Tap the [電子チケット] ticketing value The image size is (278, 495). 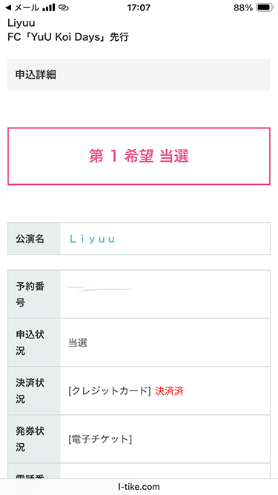(x=100, y=439)
